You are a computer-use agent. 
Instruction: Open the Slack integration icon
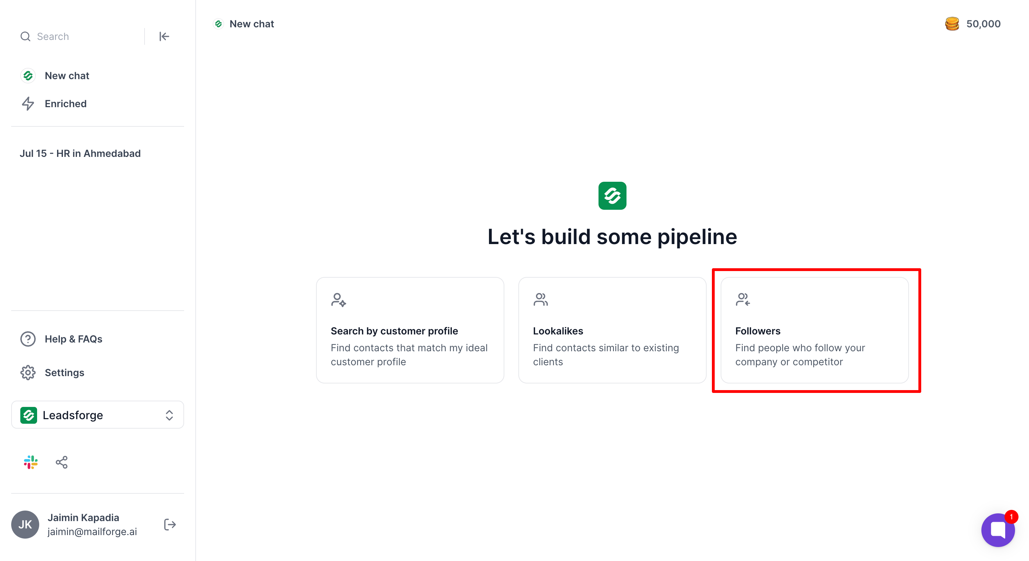(30, 462)
